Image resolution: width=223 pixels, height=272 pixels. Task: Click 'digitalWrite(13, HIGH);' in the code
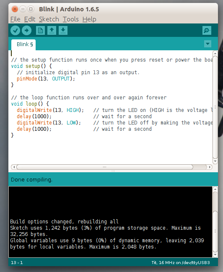pyautogui.click(x=50, y=110)
